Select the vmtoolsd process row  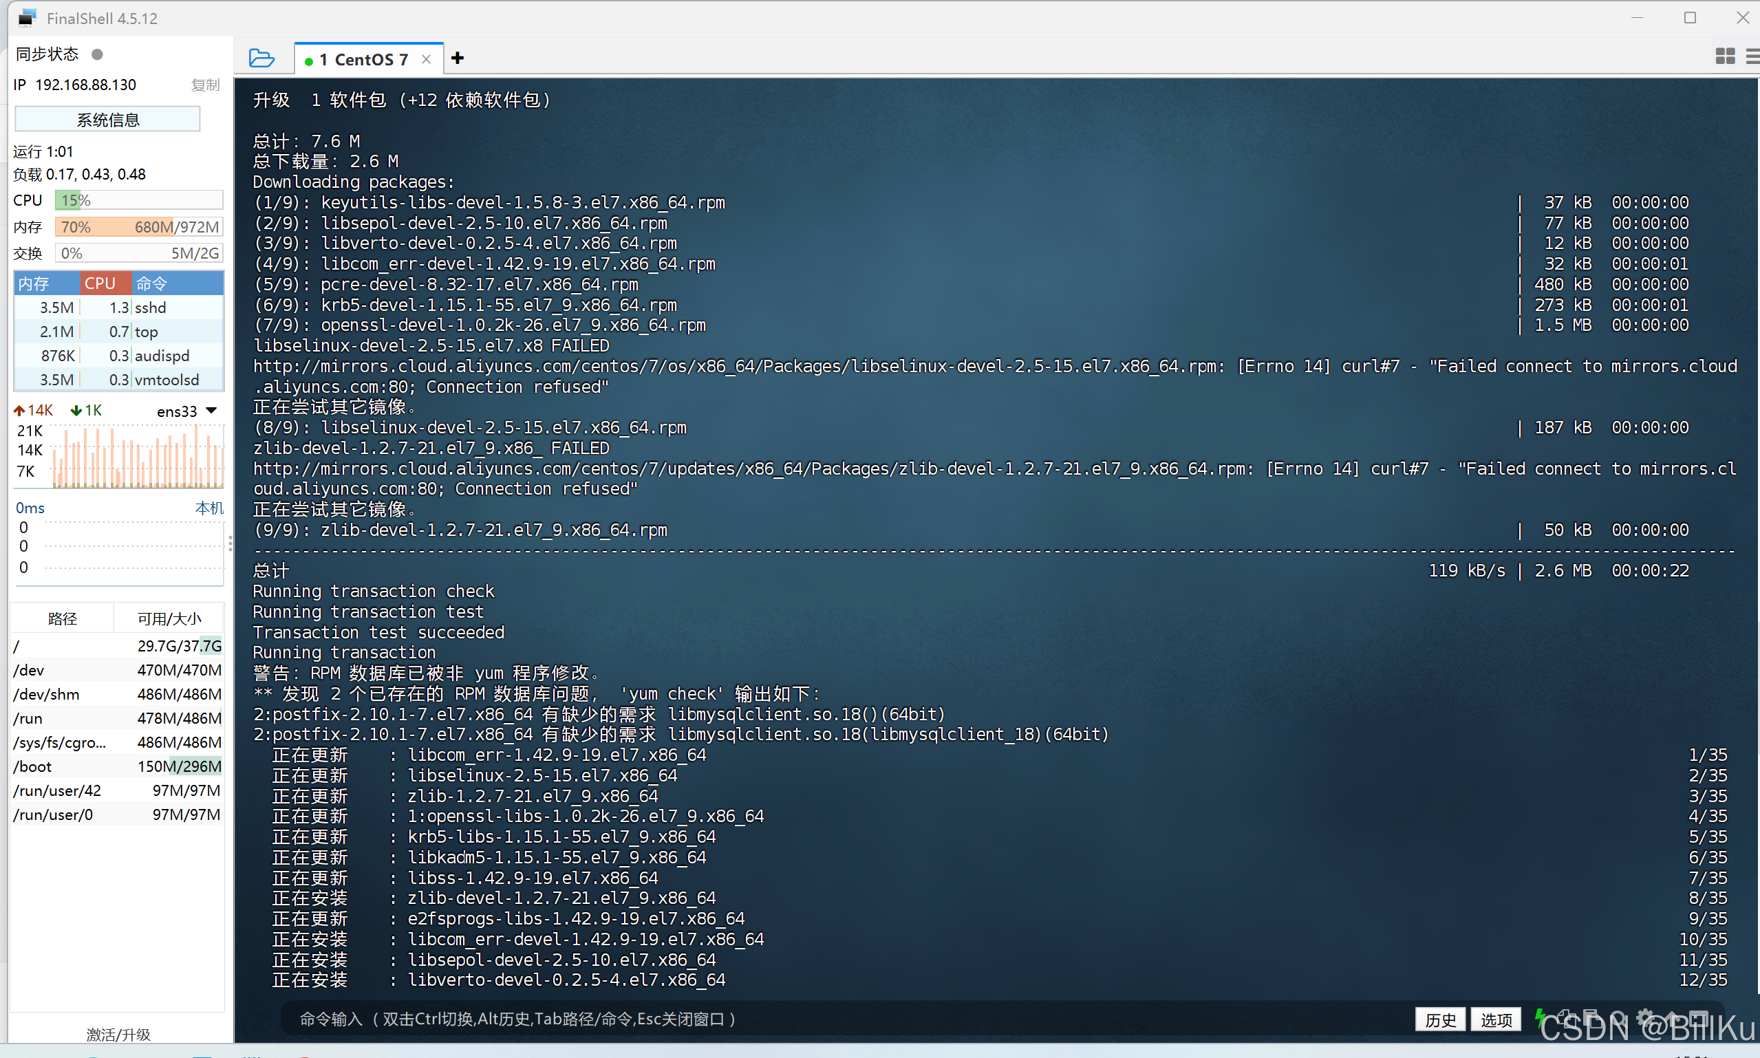coord(119,380)
